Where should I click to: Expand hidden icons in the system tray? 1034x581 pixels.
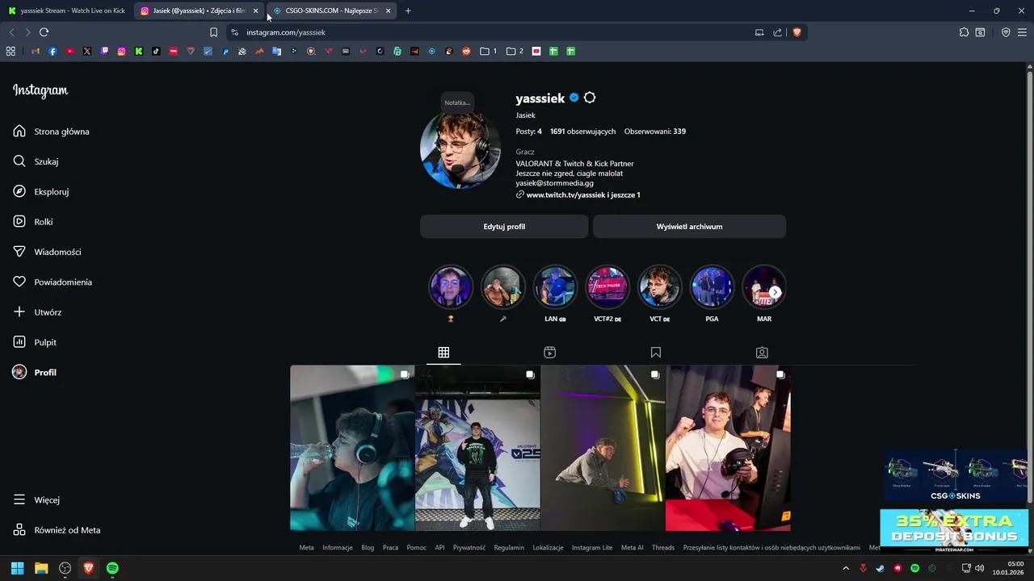846,568
